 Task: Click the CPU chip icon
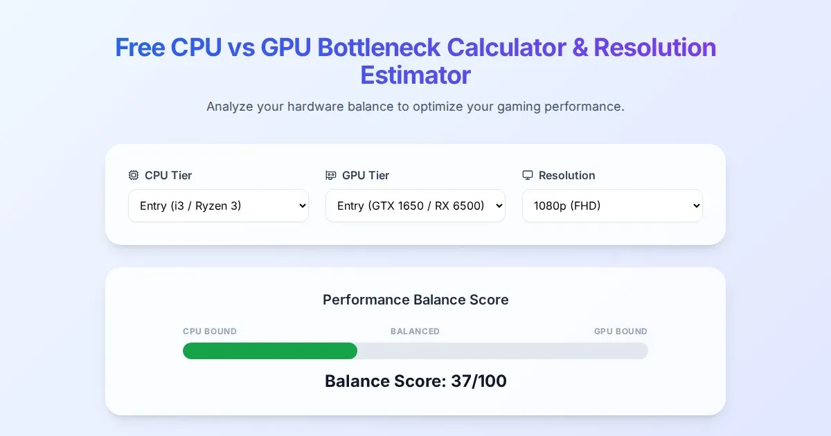pos(134,175)
